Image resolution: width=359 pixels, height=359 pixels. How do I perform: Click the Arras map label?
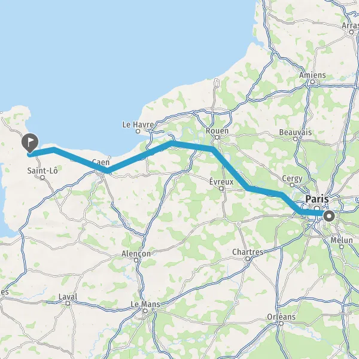[x=350, y=25]
